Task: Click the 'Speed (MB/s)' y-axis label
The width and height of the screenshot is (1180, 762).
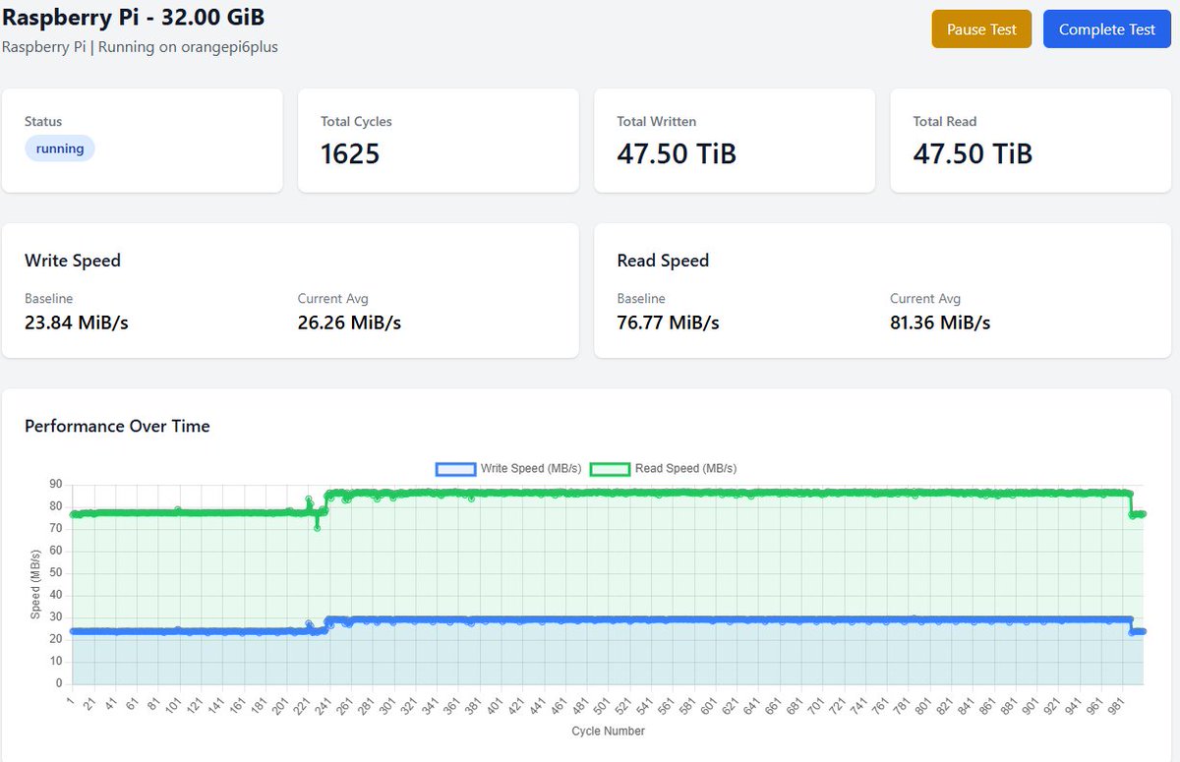Action: [x=36, y=584]
